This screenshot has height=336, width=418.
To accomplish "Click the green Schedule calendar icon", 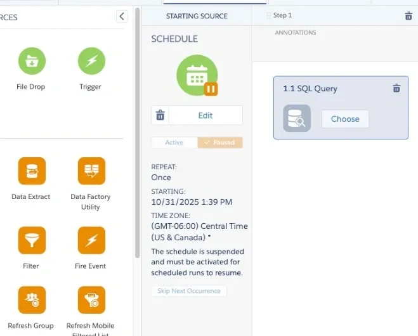I will (197, 75).
